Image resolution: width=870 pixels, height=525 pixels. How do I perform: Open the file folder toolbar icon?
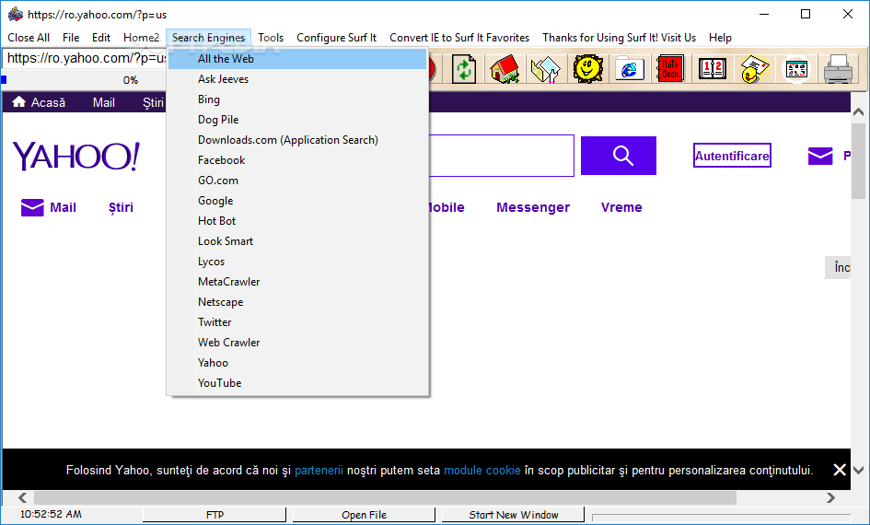coord(546,69)
